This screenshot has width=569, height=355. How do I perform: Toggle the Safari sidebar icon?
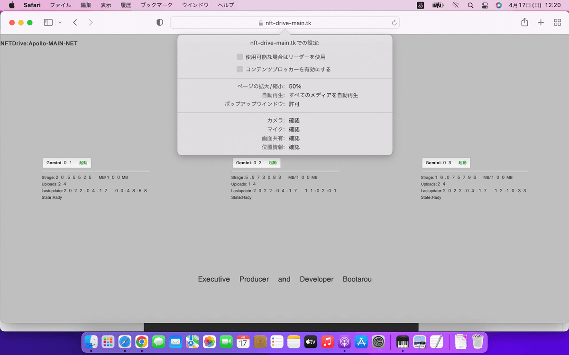(x=48, y=22)
